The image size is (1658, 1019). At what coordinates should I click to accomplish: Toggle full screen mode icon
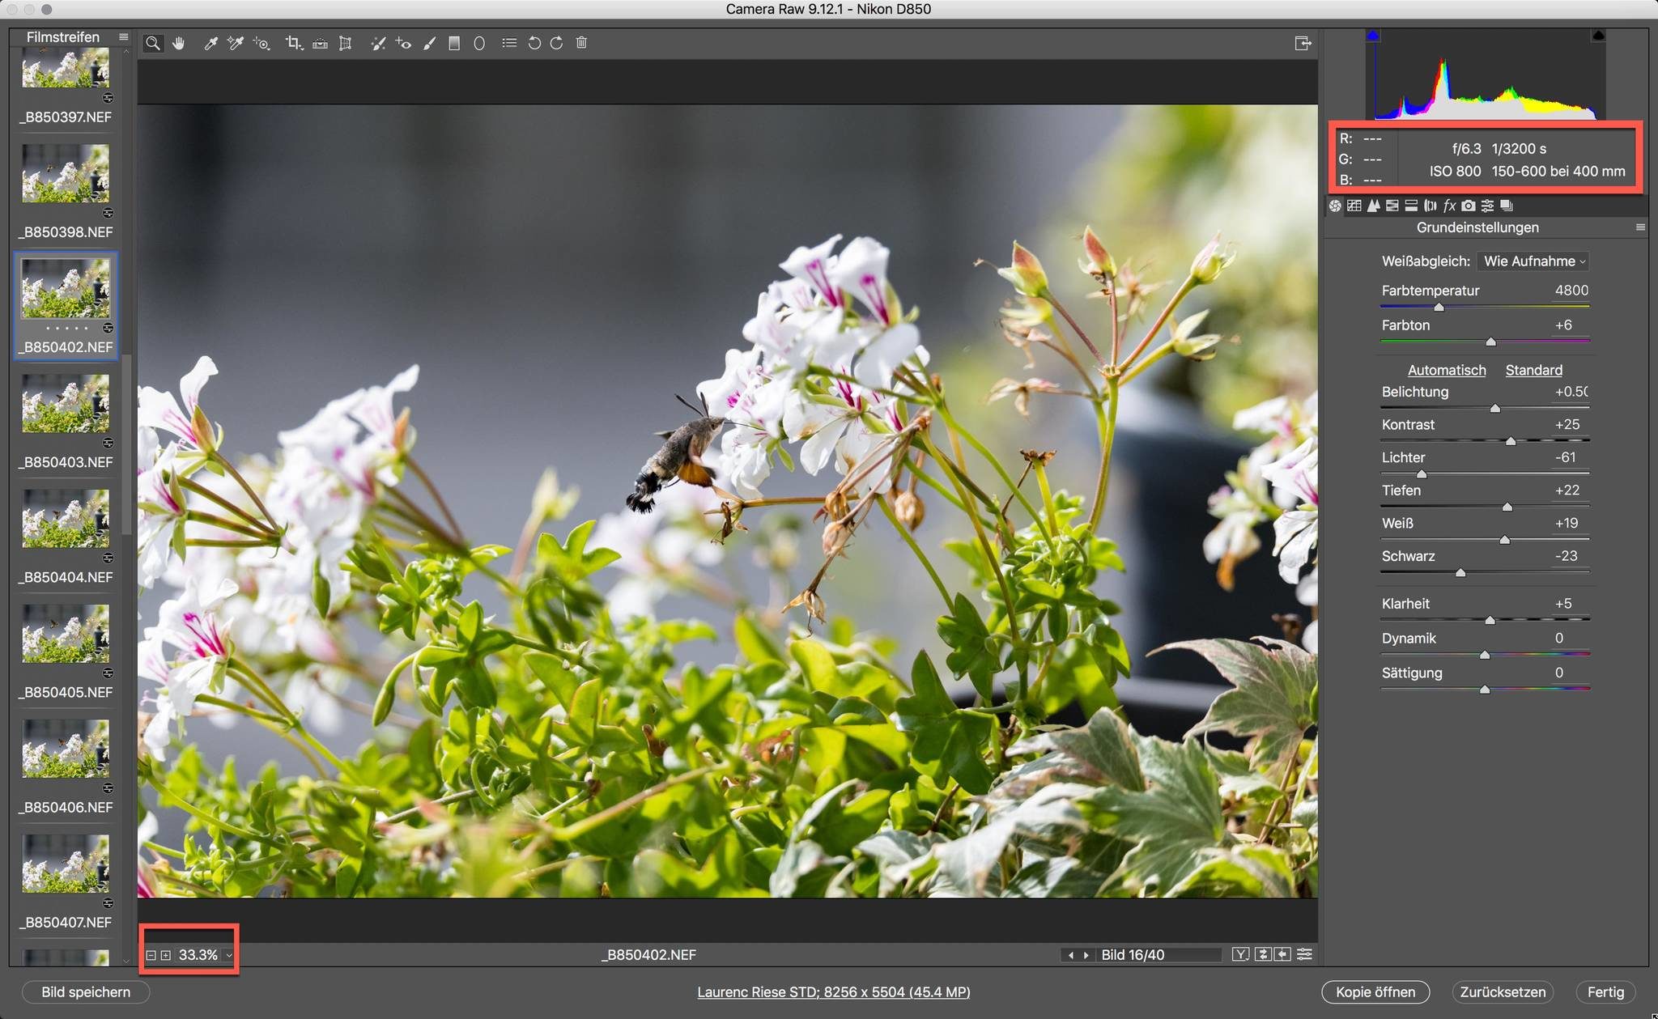pos(1303,43)
